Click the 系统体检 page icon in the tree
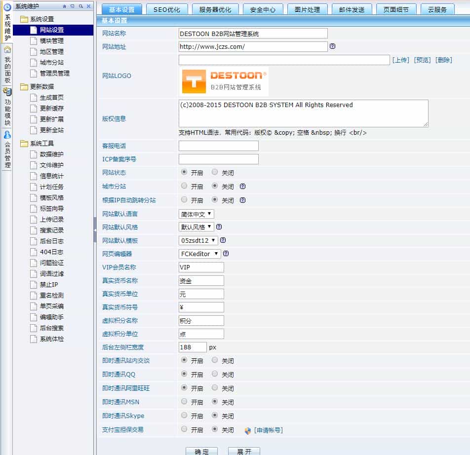 coord(34,339)
